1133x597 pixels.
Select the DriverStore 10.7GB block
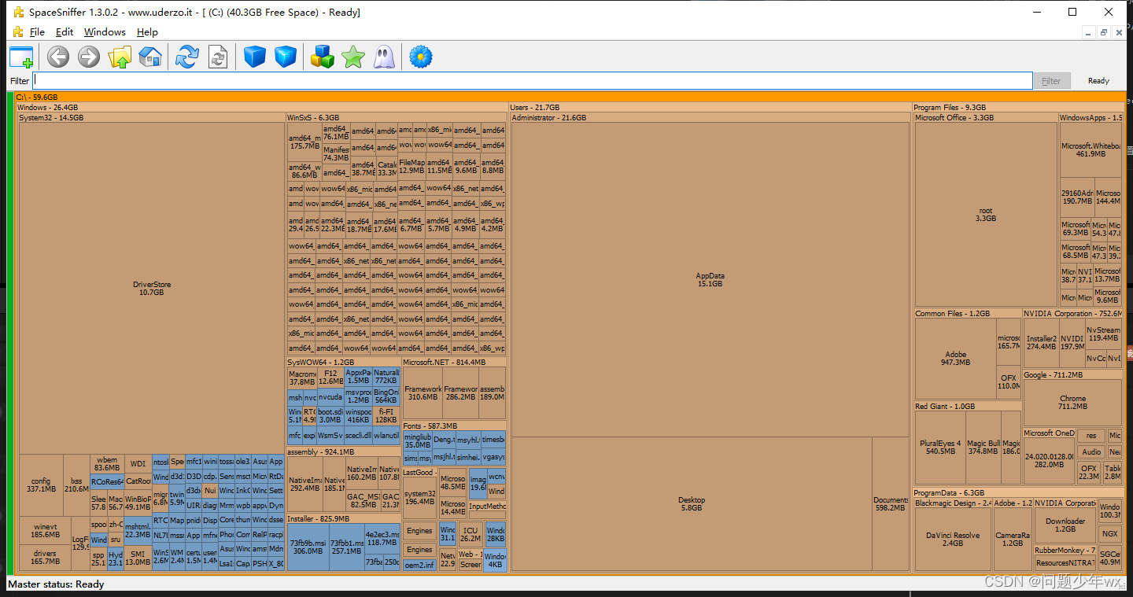click(152, 288)
